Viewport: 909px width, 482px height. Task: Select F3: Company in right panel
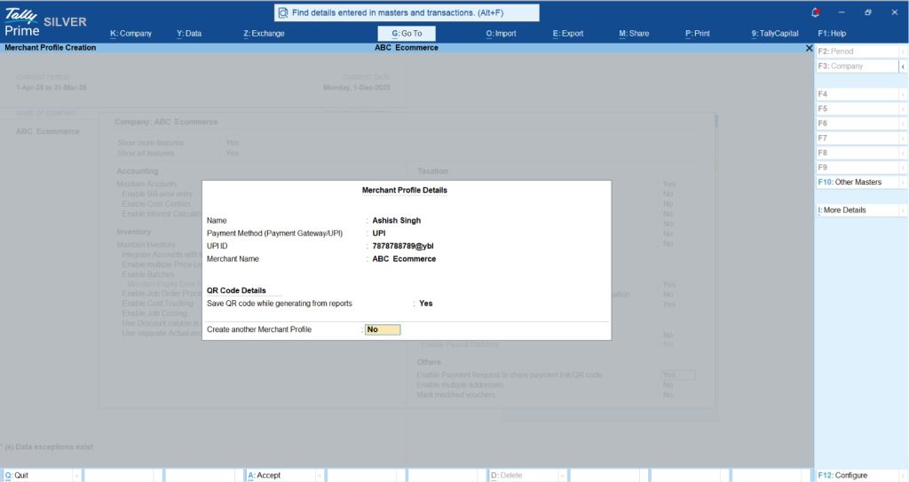(x=858, y=66)
